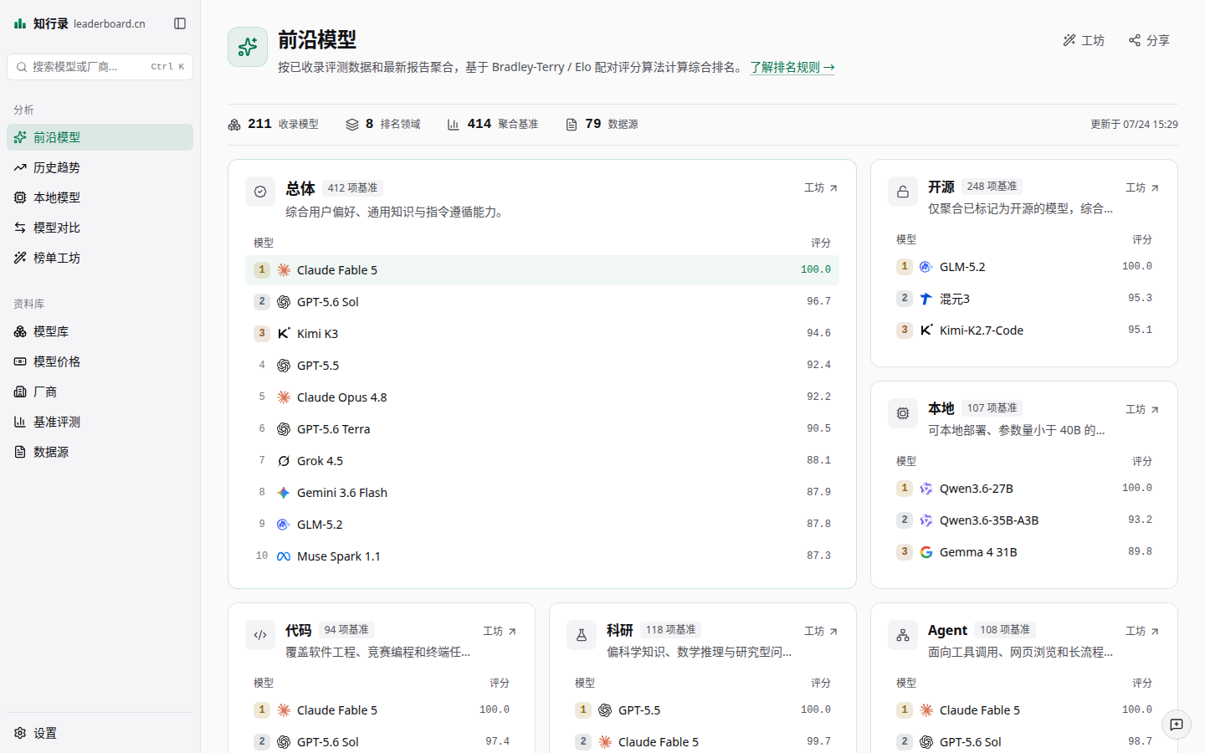Click the 工坊 button in page header
The image size is (1205, 753).
point(1084,40)
